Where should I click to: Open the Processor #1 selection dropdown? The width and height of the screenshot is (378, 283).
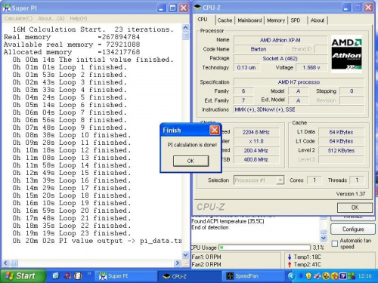coord(280,180)
